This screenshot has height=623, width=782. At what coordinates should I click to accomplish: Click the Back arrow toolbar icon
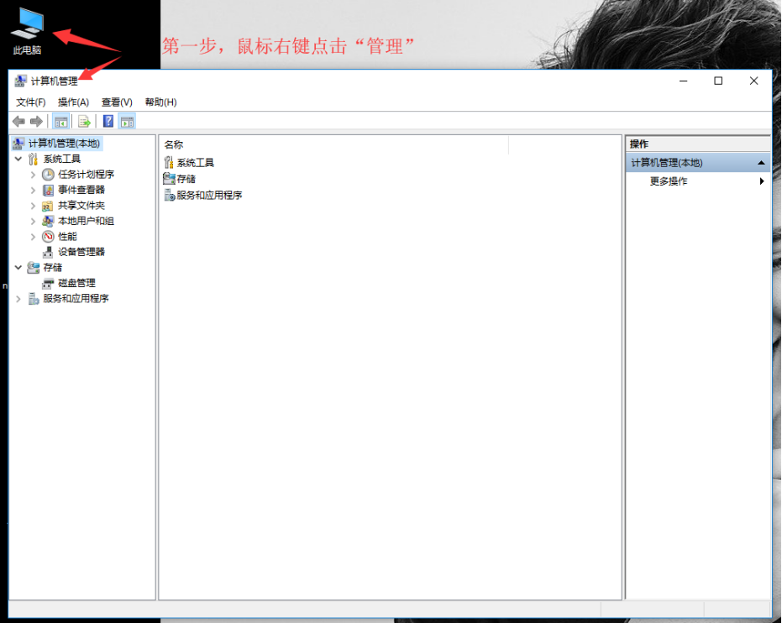click(19, 121)
